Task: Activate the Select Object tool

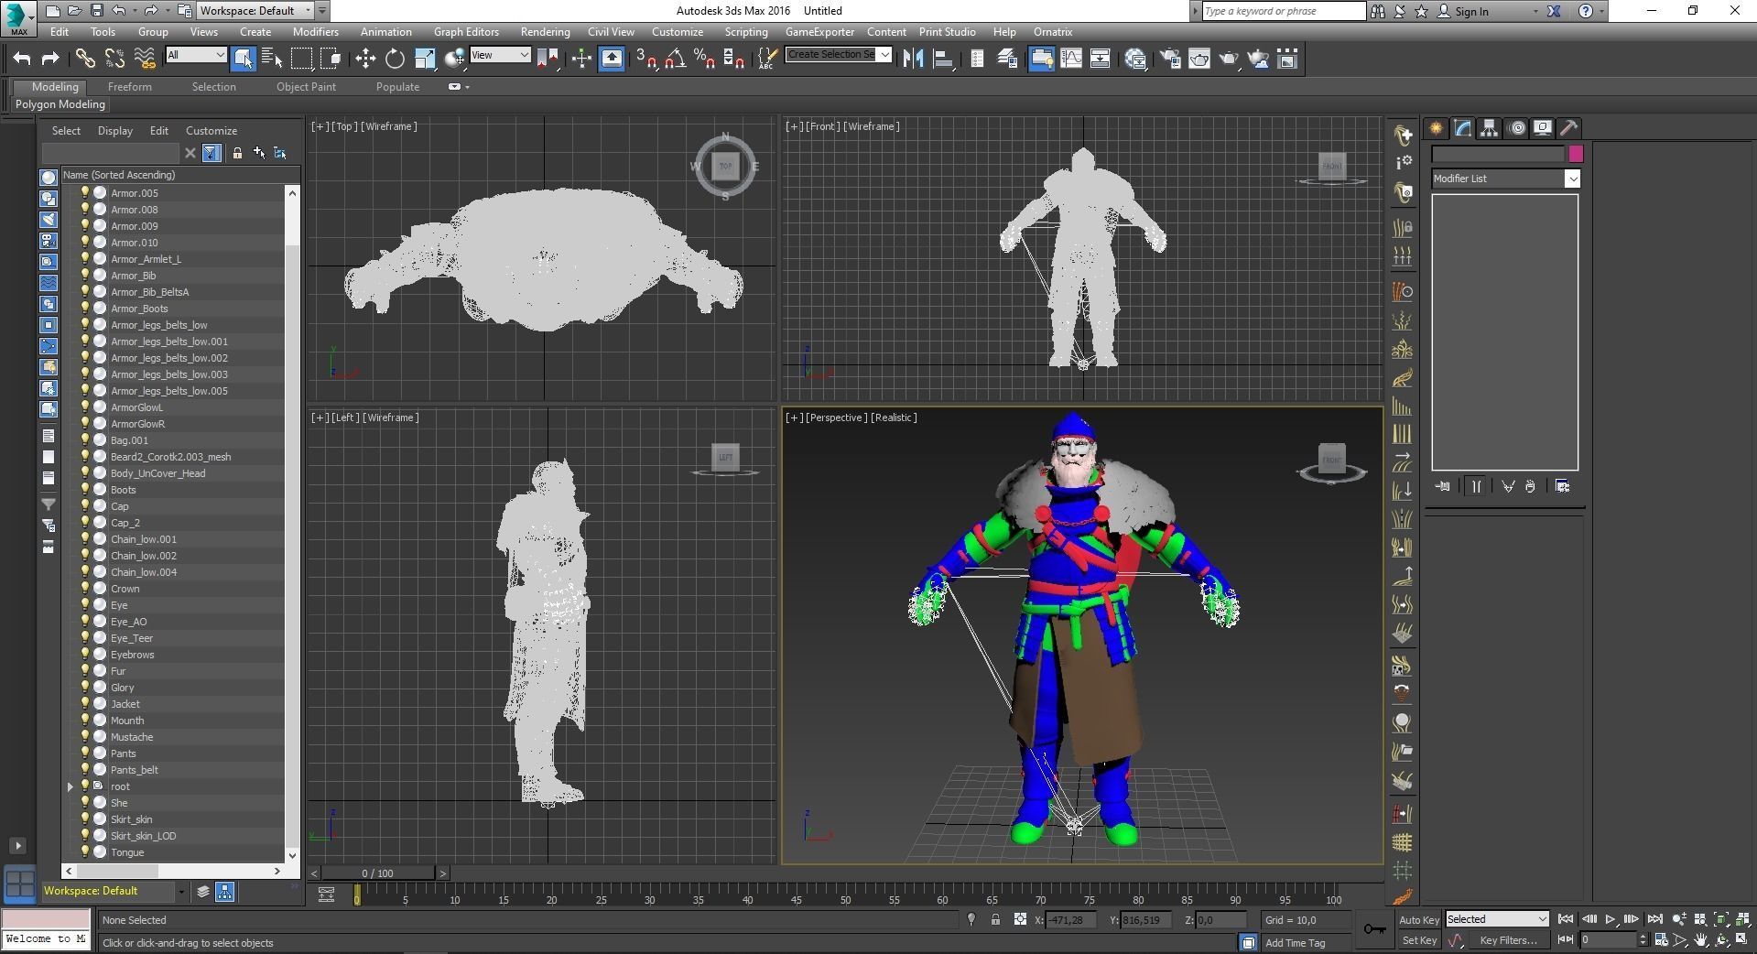Action: 243,59
